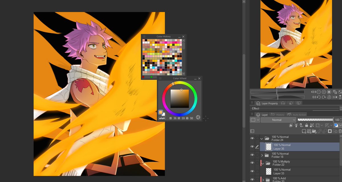Open layer color dropdown arrow
This screenshot has width=342, height=182.
pos(341,125)
